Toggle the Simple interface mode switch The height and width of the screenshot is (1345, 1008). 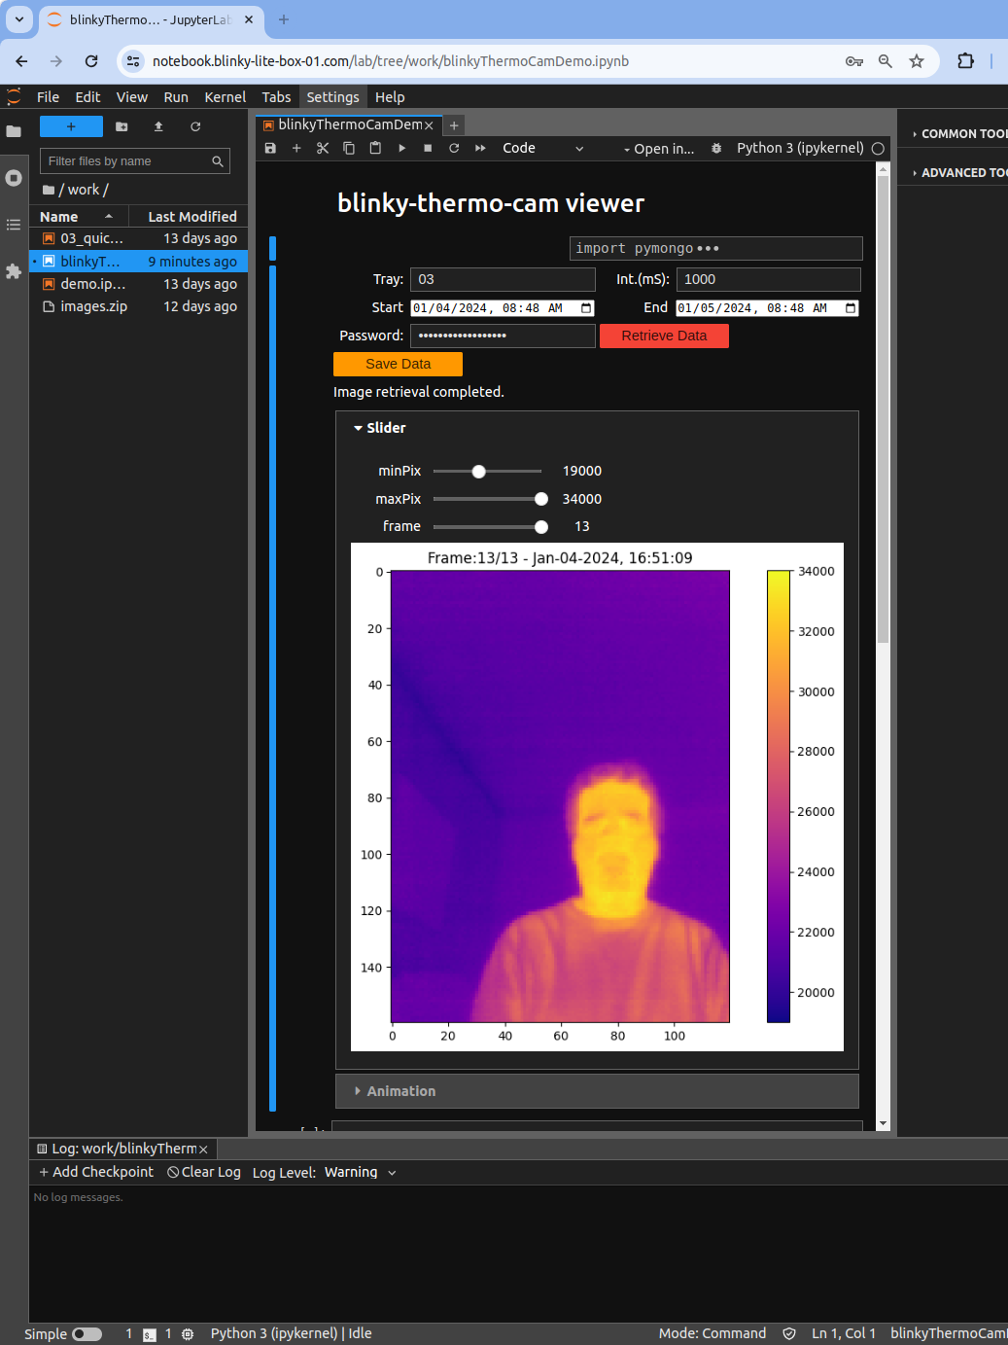87,1334
